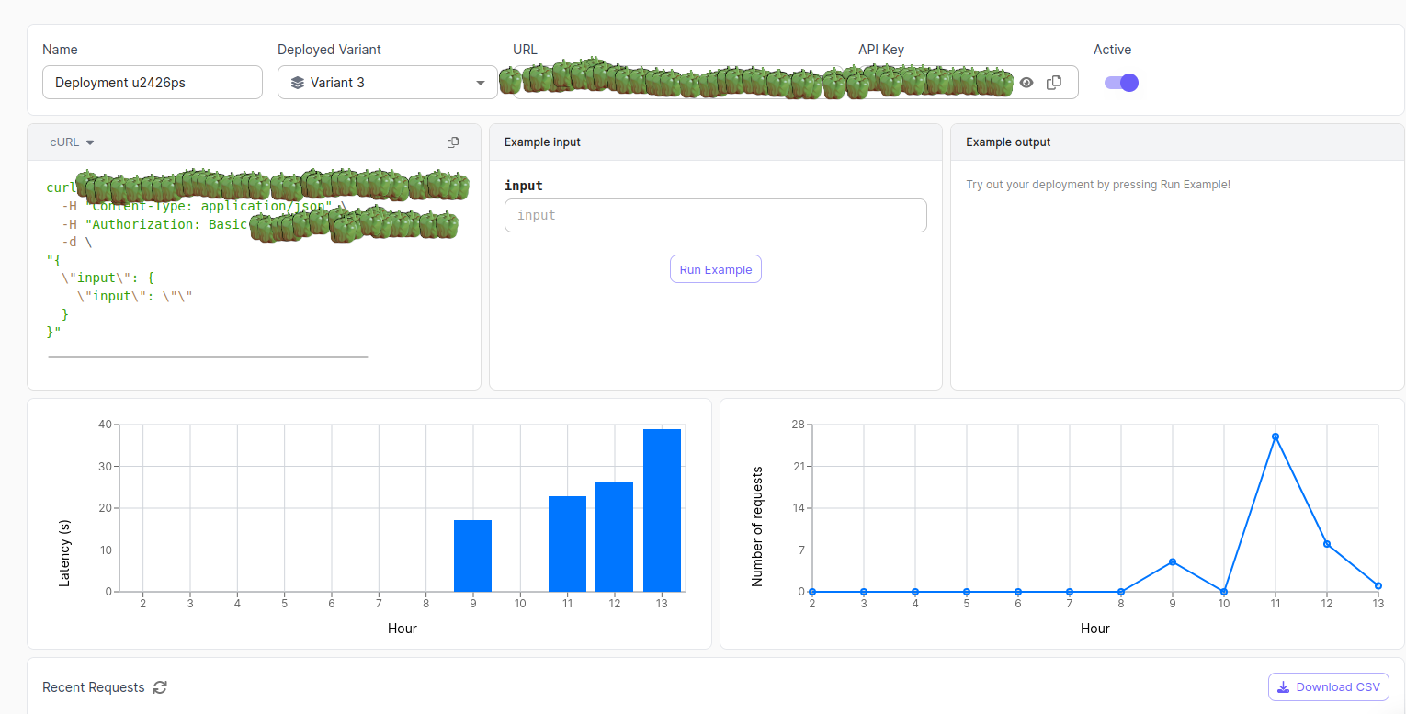
Task: Click the hour 9 requests data point
Action: 1173,561
